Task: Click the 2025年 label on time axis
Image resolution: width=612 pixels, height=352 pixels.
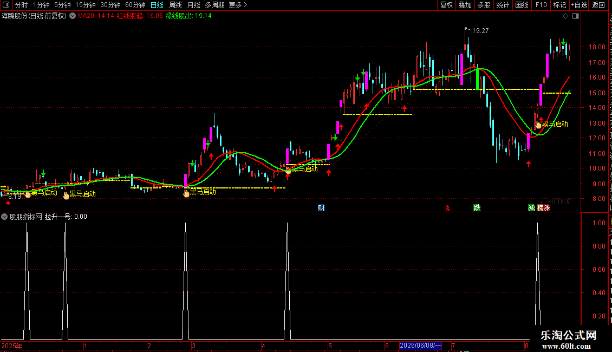Action: pyautogui.click(x=12, y=346)
